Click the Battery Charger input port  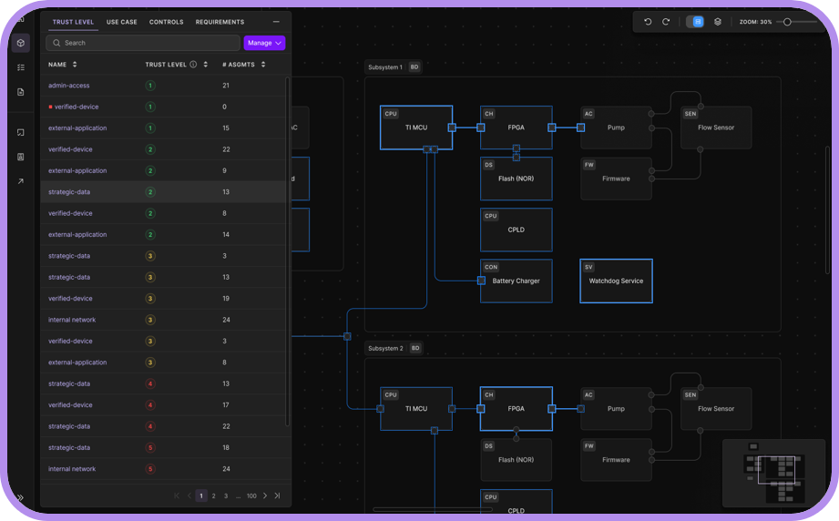[481, 281]
